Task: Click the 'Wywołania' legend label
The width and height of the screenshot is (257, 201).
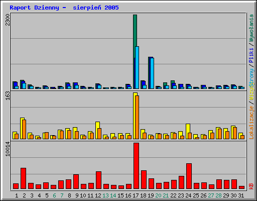Action: (x=251, y=28)
